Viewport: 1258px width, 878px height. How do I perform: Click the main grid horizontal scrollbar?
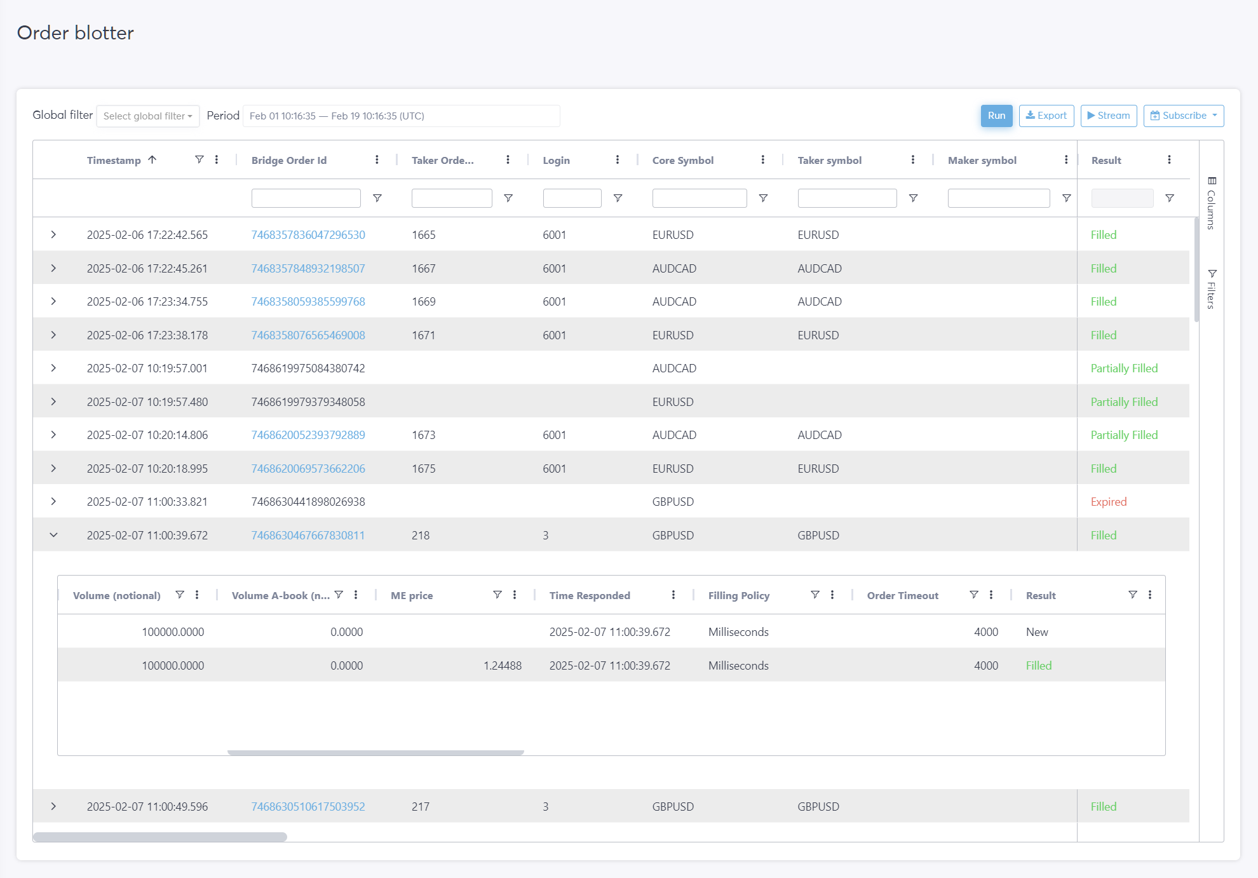tap(160, 837)
